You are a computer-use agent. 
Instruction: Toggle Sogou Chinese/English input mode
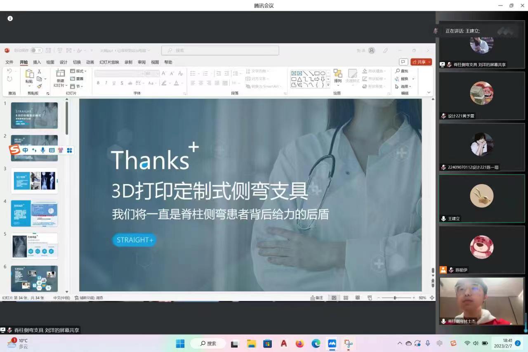(26, 150)
